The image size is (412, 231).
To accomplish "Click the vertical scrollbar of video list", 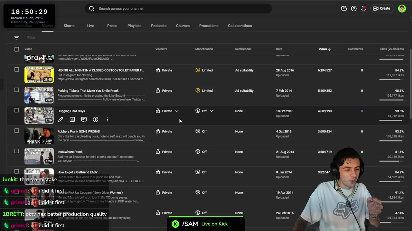I will pos(410,83).
